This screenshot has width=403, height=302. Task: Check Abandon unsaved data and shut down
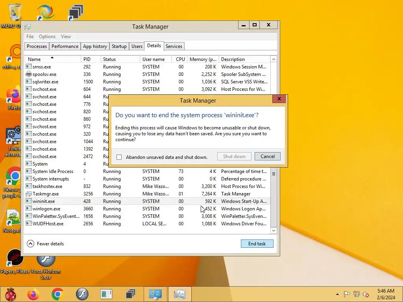click(119, 157)
